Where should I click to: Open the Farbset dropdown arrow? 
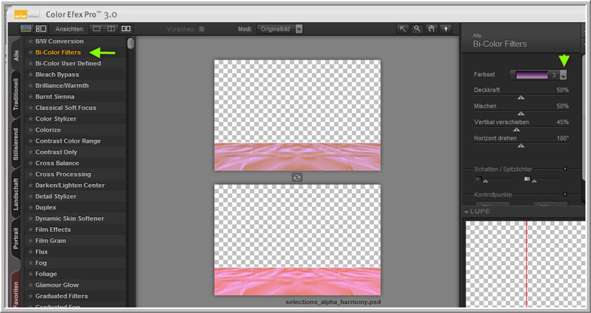[563, 75]
